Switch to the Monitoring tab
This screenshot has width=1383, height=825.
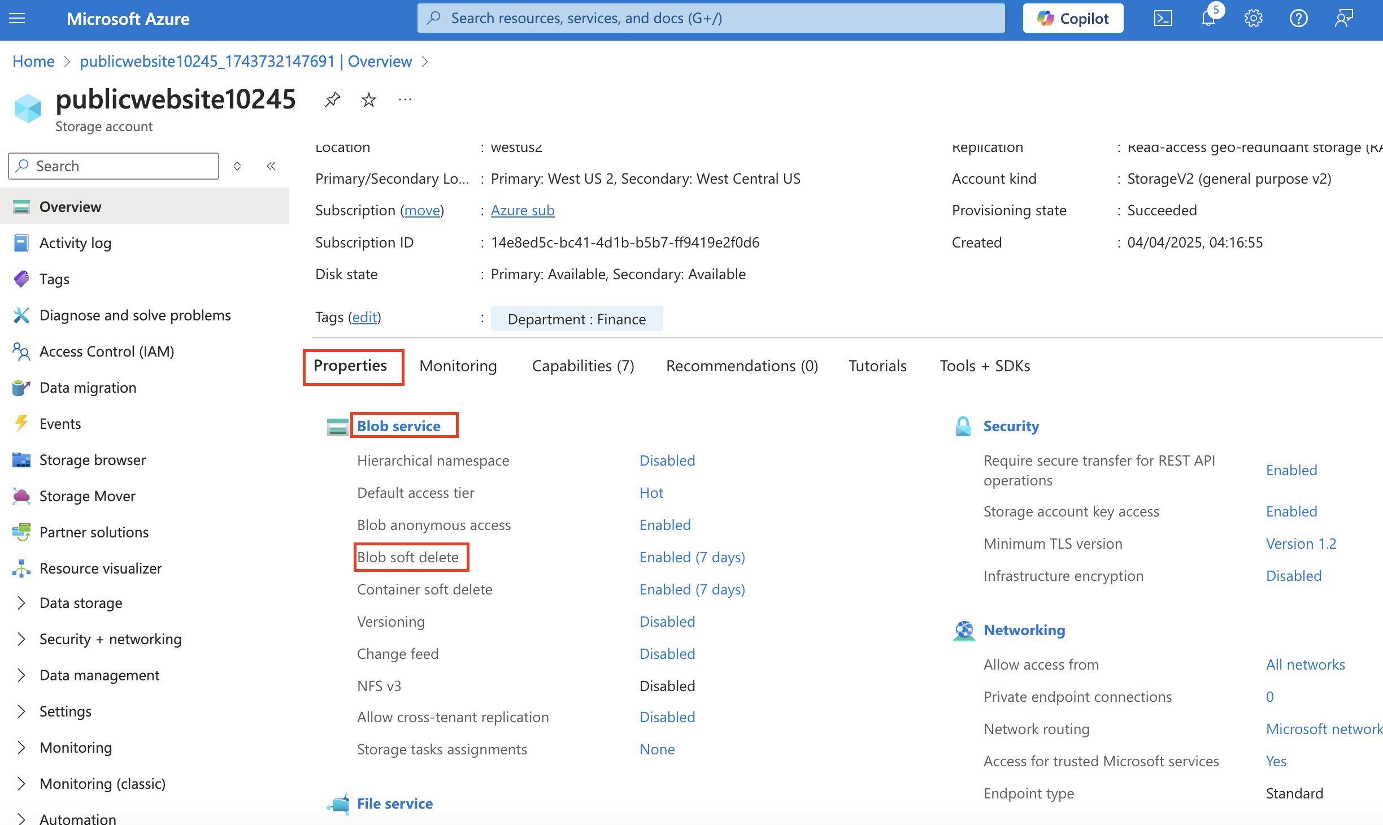pyautogui.click(x=458, y=366)
